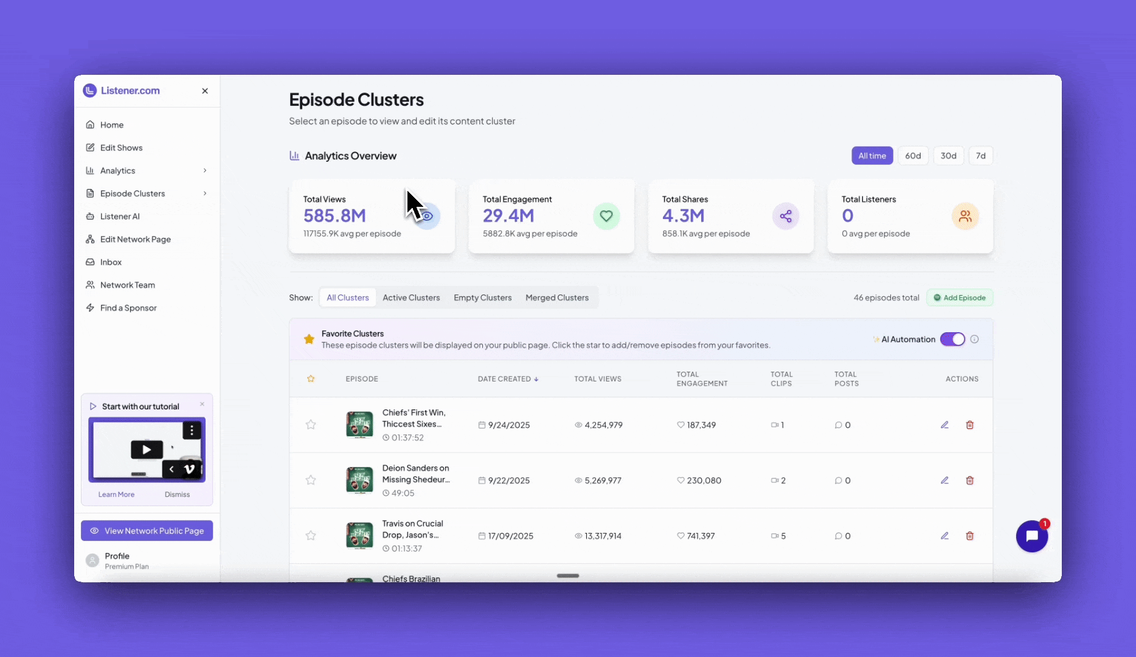
Task: Click the 741,397 engagement value
Action: (701, 536)
